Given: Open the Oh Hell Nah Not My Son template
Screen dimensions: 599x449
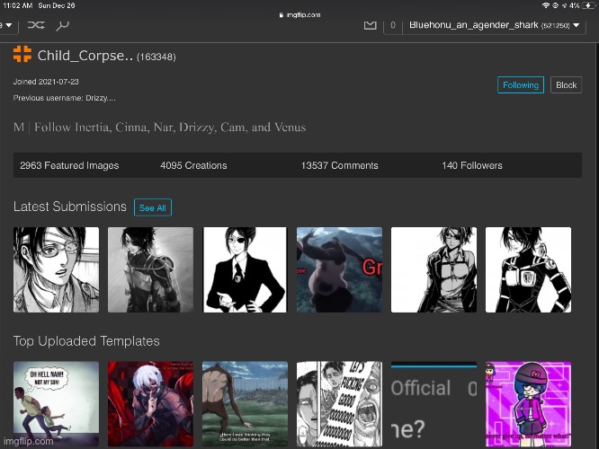Looking at the screenshot, I should (x=56, y=404).
